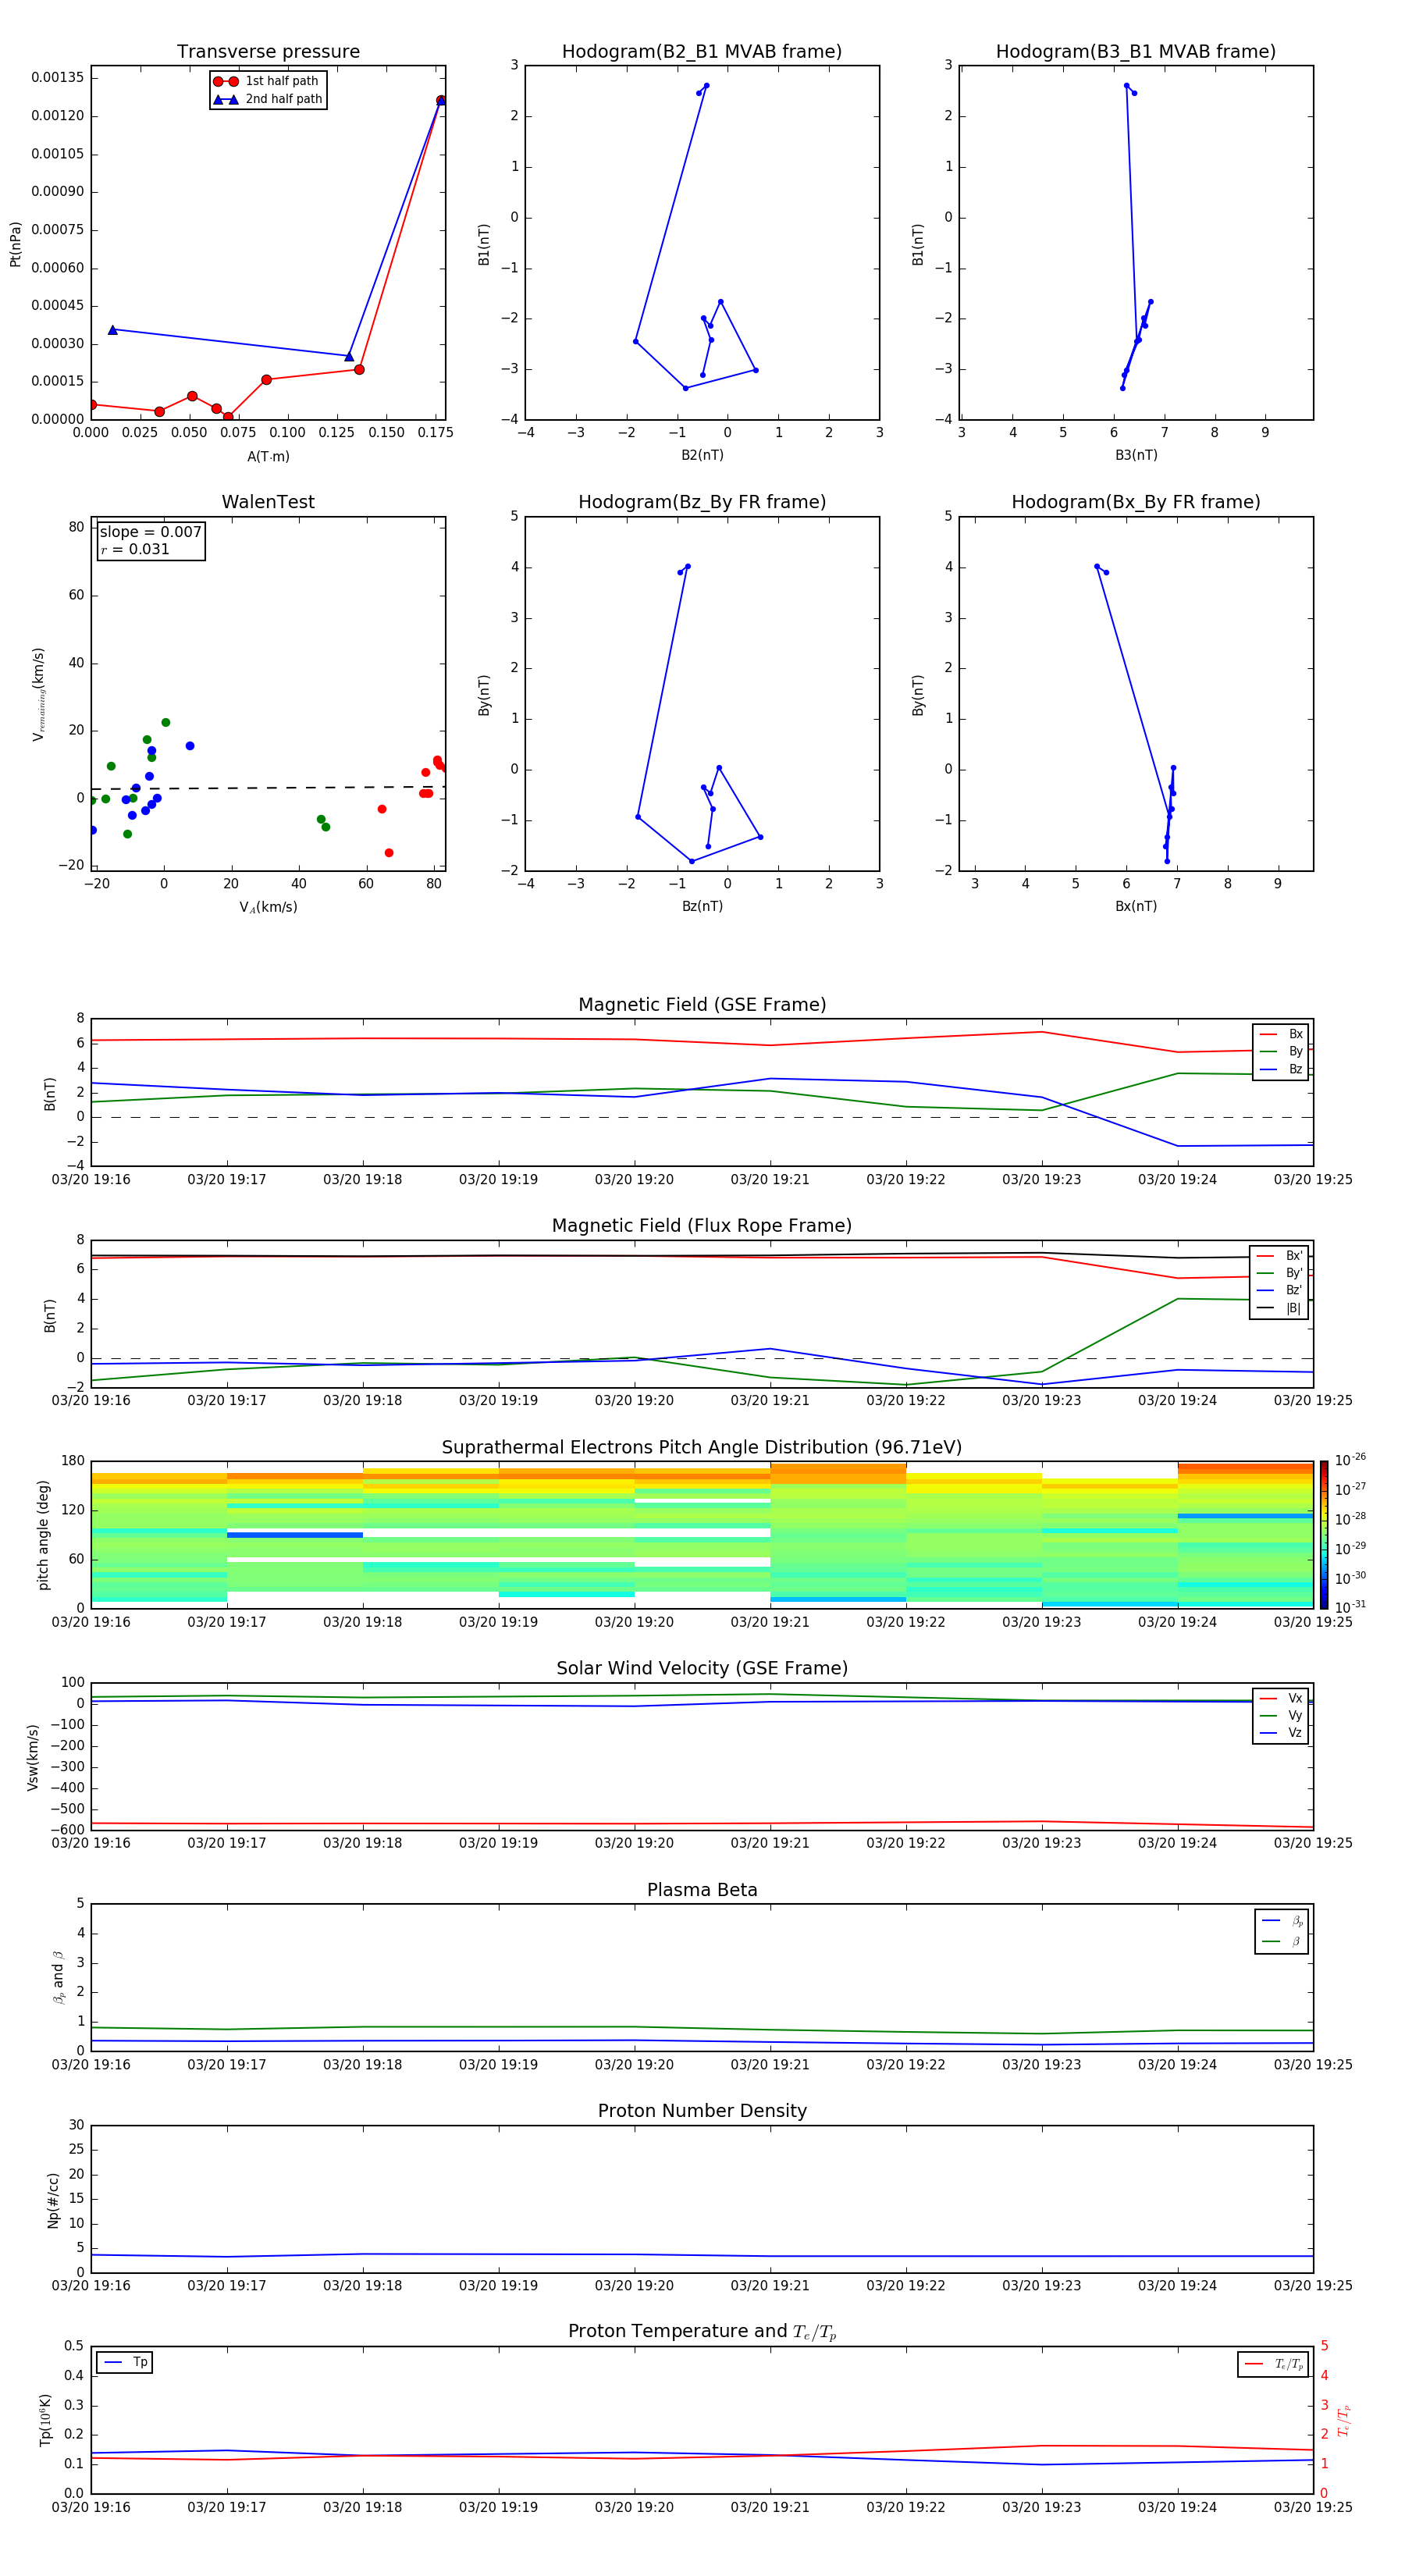Select the β legend entry in Plasma Beta
This screenshot has height=2576, width=1405.
pyautogui.click(x=1282, y=1942)
